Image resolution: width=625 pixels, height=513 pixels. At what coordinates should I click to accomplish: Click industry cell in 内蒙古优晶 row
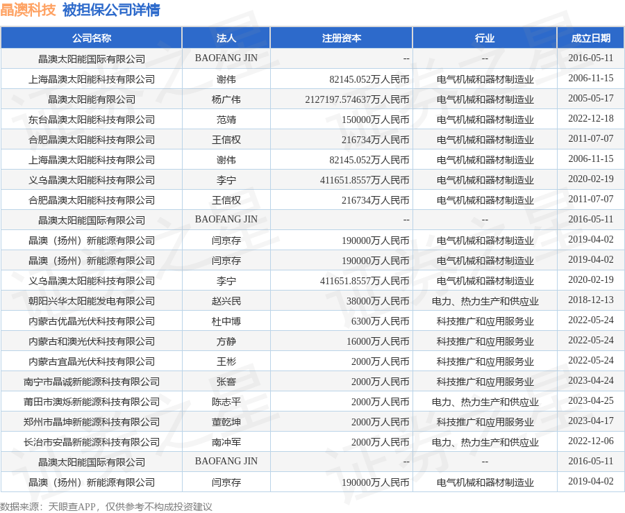tap(485, 321)
